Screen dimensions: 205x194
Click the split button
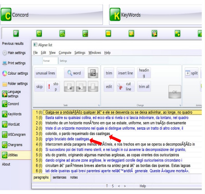(191, 73)
